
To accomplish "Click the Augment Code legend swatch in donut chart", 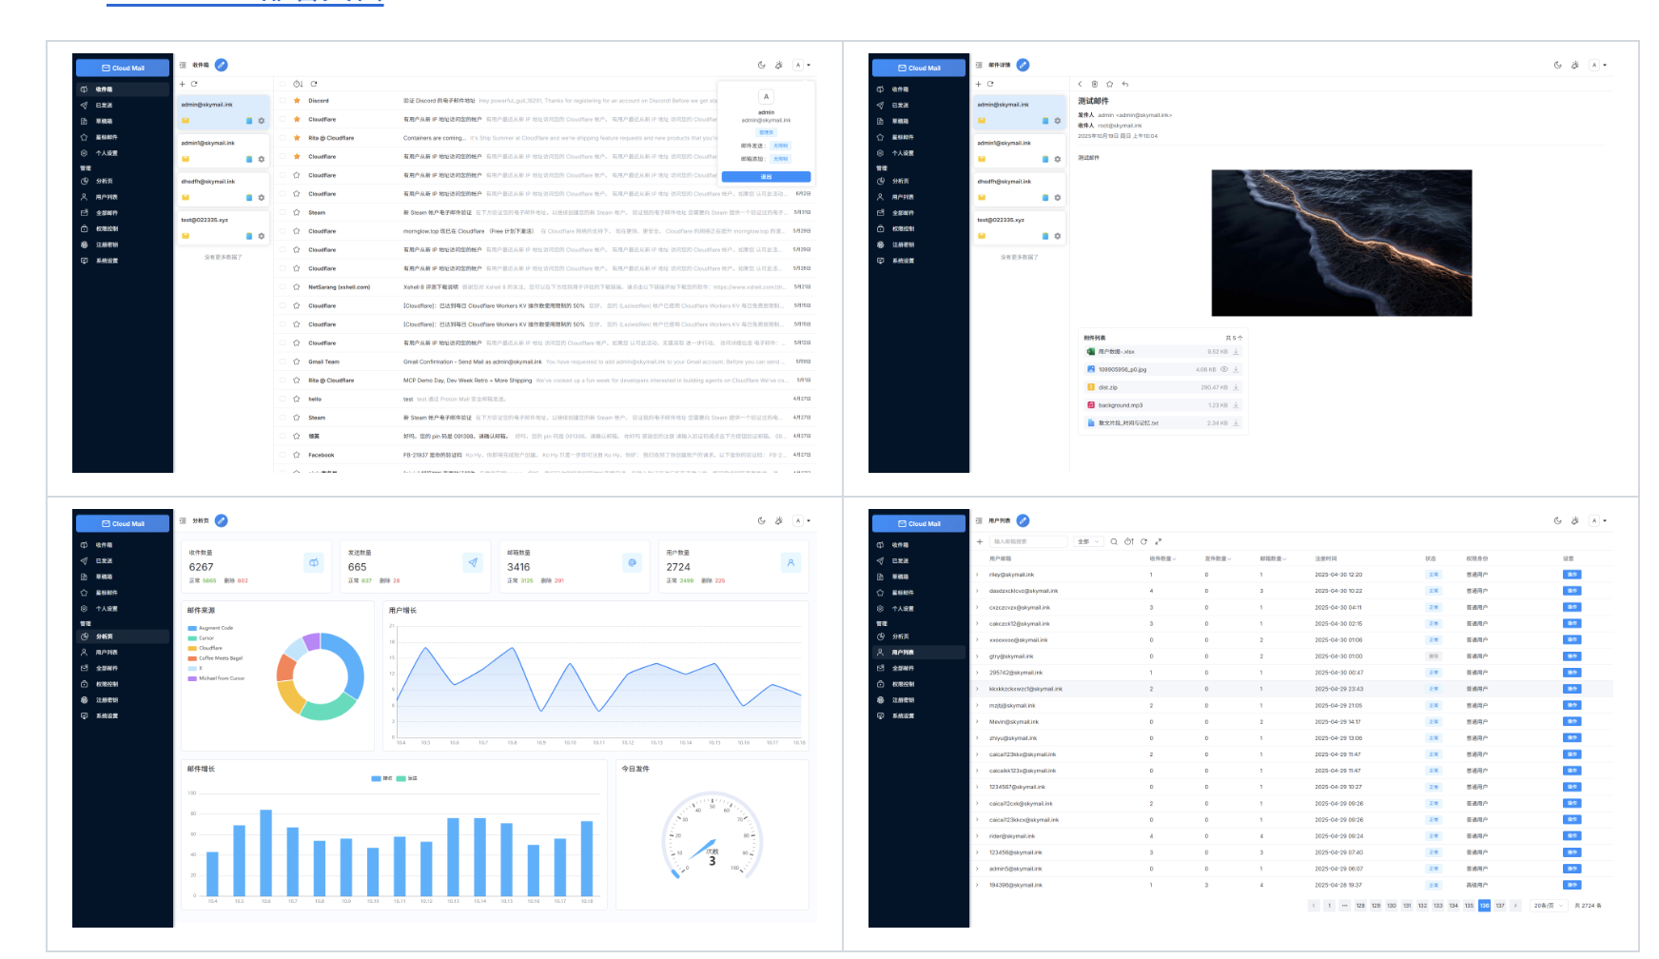I will (x=192, y=628).
